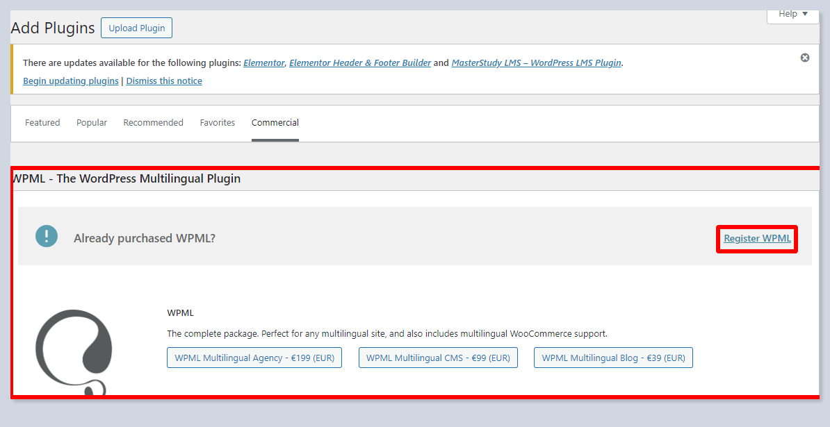Go to the Favorites tab
Screen dimensions: 830x427
[x=218, y=123]
